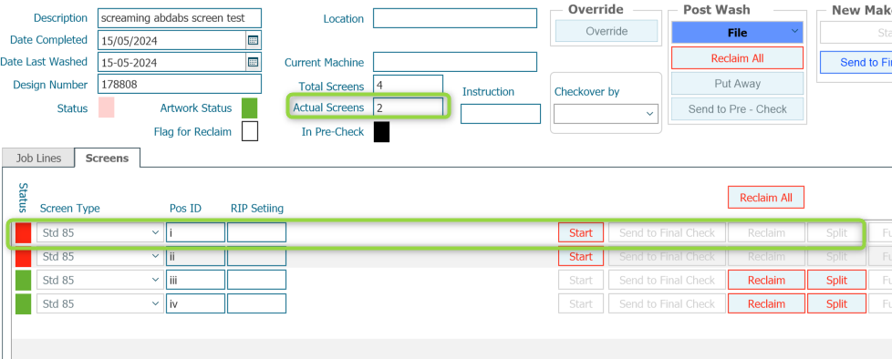Click the Date Completed field
Image resolution: width=892 pixels, height=359 pixels.
pos(171,40)
